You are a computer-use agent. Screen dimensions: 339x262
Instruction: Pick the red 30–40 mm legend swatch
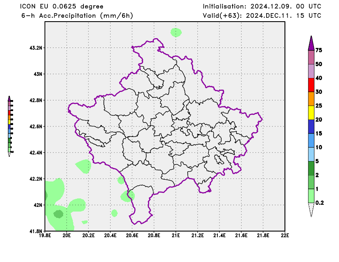point(311,85)
